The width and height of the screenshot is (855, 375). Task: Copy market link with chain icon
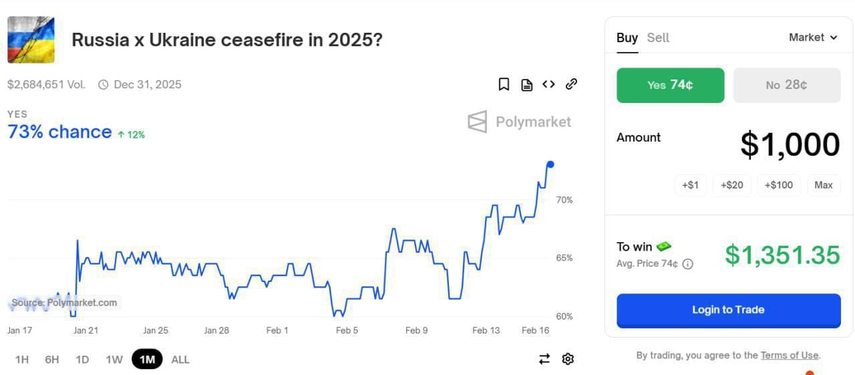tap(571, 84)
